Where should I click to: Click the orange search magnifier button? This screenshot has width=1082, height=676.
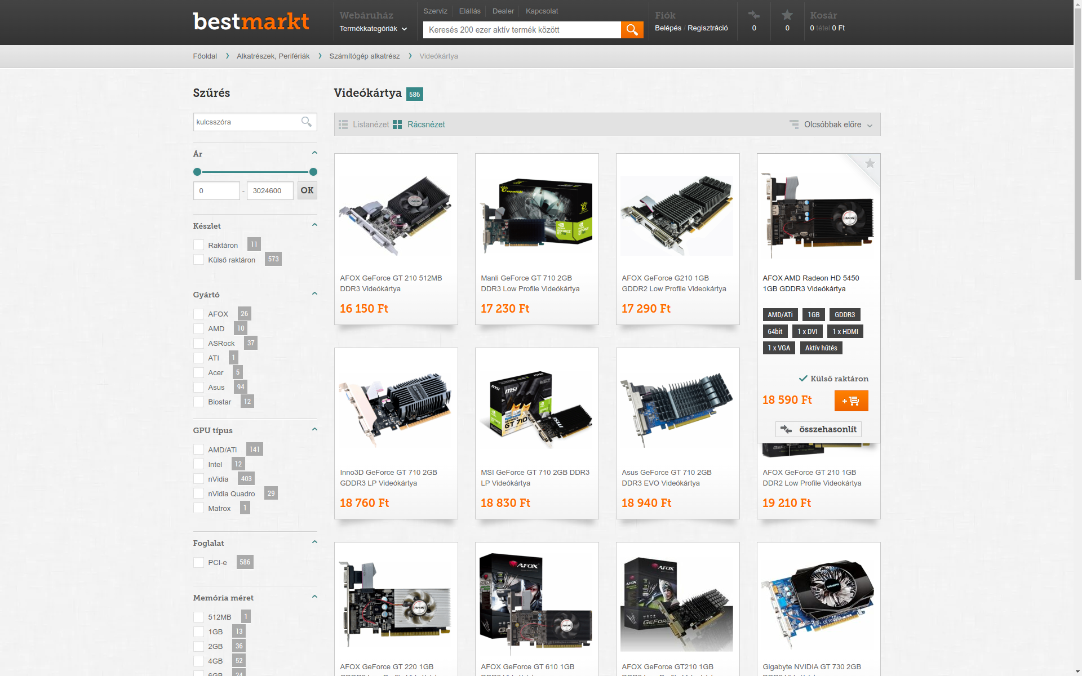coord(632,30)
